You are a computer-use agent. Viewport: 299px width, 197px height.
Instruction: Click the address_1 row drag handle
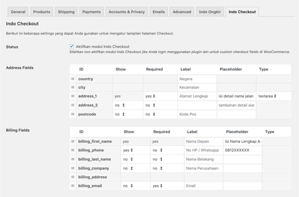73,96
